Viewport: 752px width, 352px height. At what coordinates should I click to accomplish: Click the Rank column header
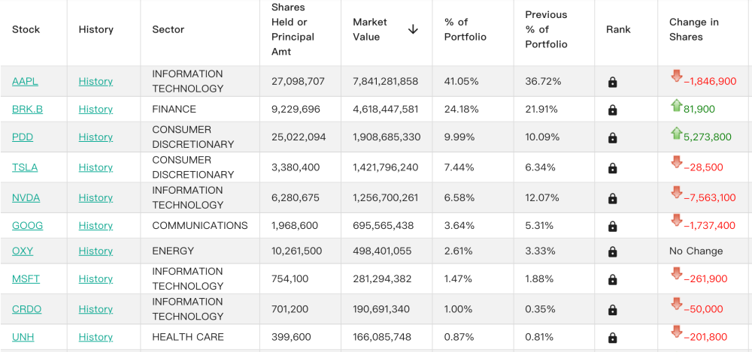(618, 30)
